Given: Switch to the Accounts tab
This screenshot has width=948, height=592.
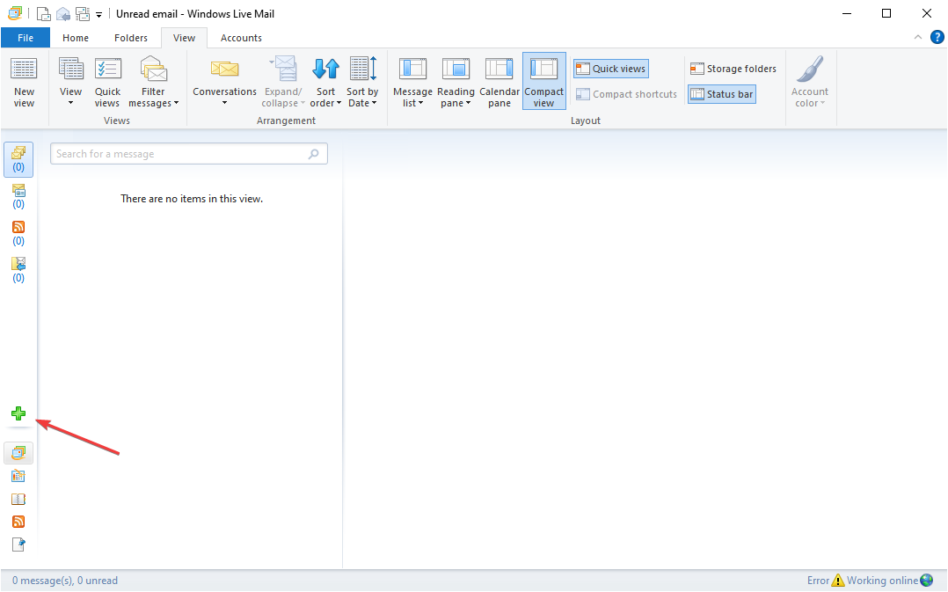Looking at the screenshot, I should (x=241, y=38).
